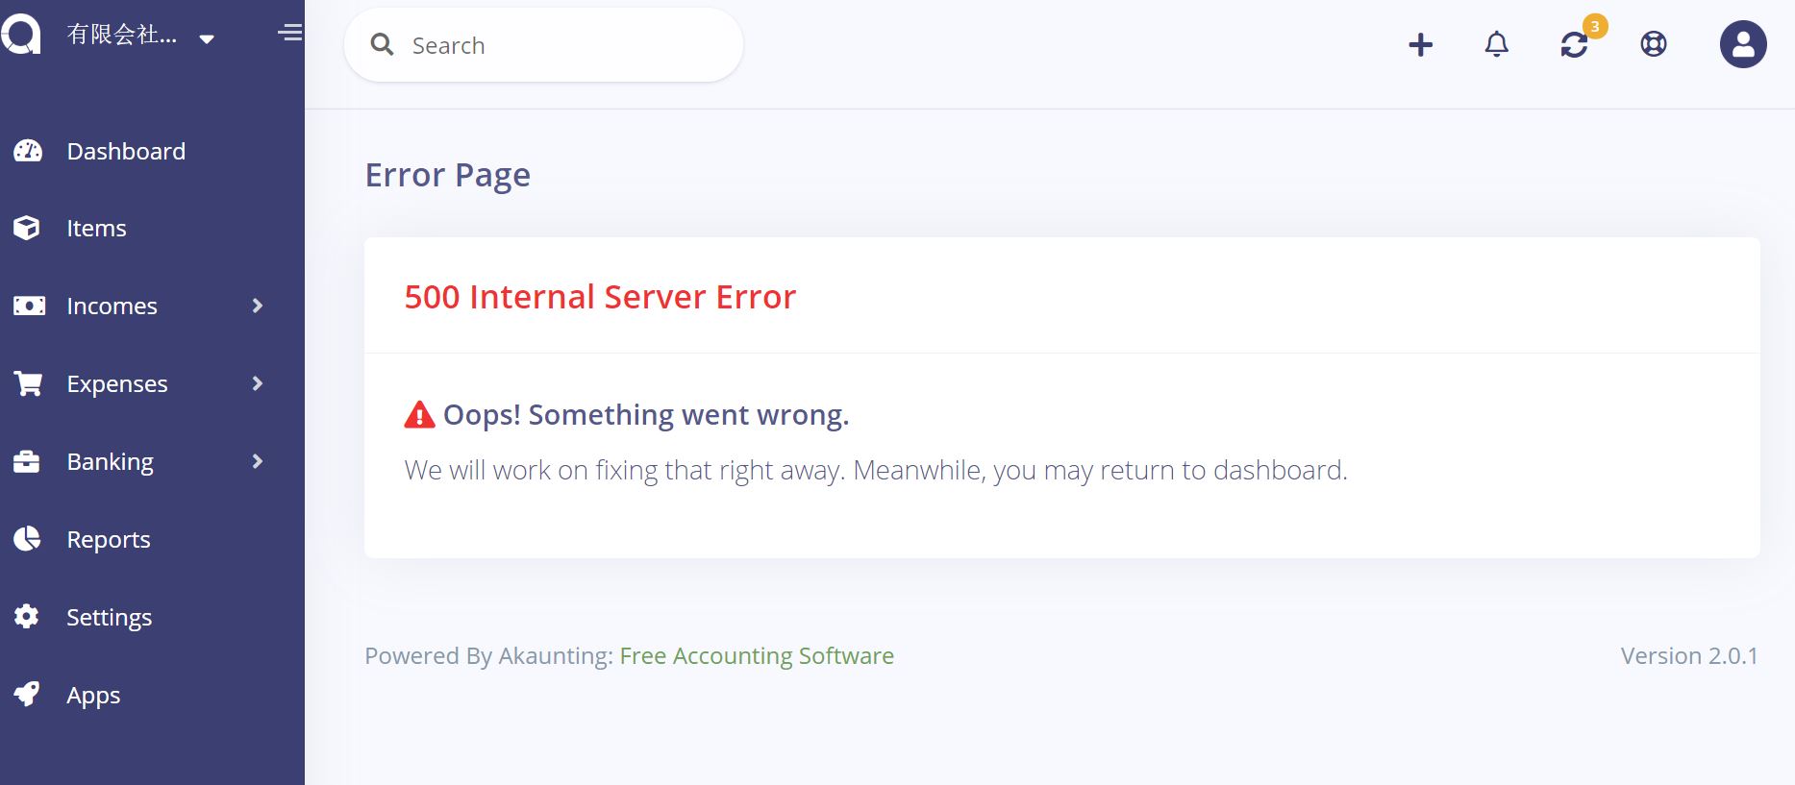Open the notifications bell icon
The width and height of the screenshot is (1795, 785).
1496,44
